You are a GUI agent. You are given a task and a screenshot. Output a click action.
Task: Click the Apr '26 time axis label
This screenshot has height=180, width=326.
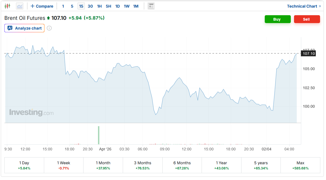(x=105, y=149)
